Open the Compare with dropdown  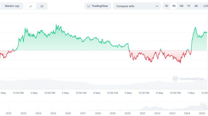[136, 6]
